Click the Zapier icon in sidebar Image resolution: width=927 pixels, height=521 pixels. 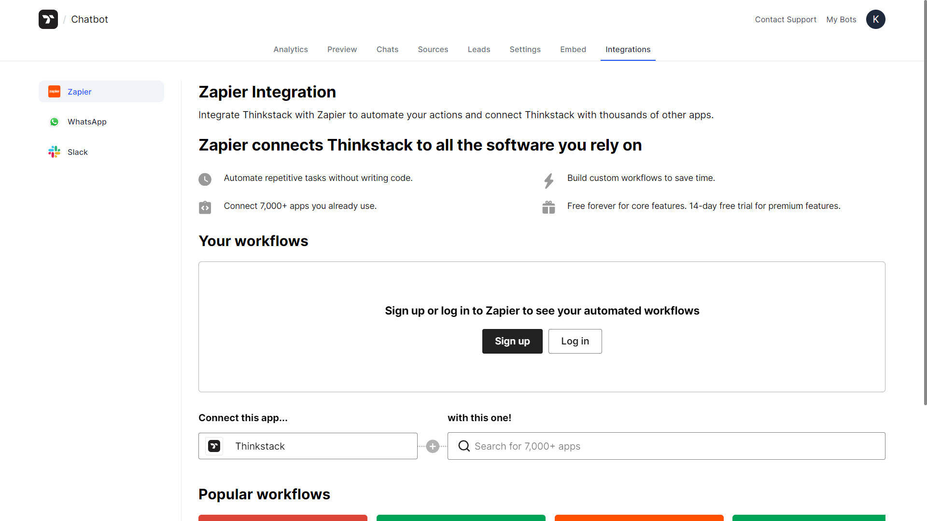coord(54,92)
